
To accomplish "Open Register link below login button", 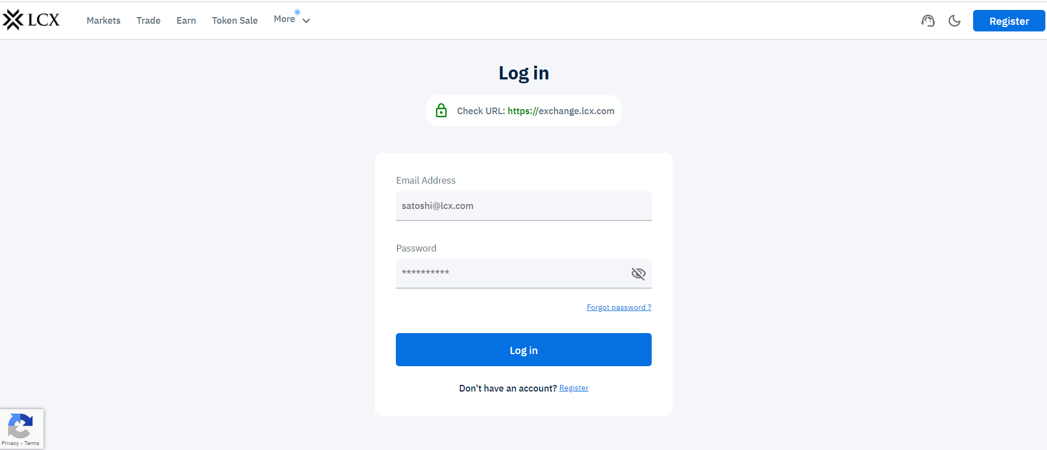I will (x=573, y=388).
